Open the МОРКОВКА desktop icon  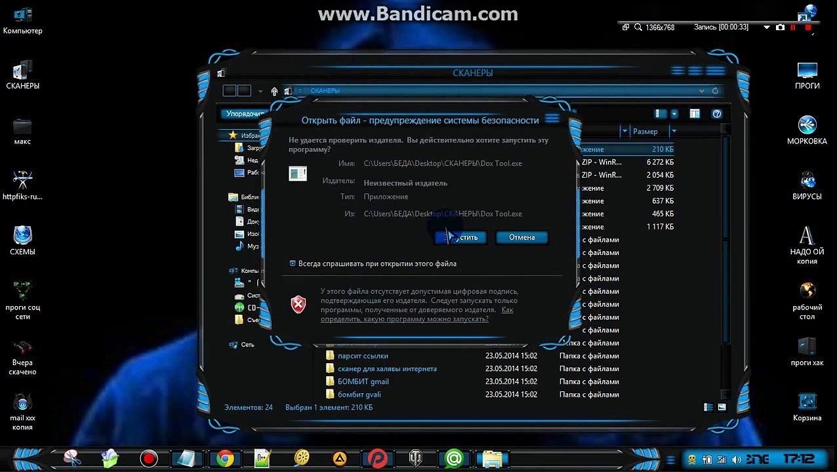pos(807,130)
